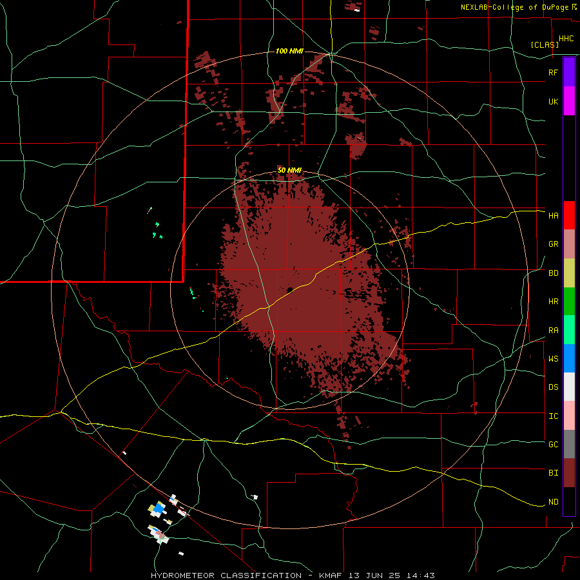Click the ND legend label
The image size is (580, 580).
coord(553,502)
